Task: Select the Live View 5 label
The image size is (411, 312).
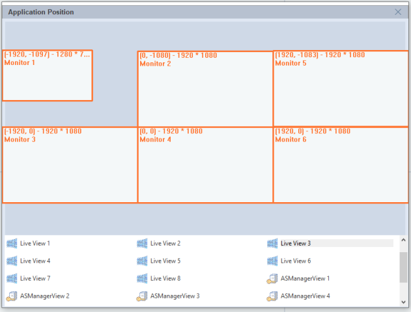Action: coord(165,261)
